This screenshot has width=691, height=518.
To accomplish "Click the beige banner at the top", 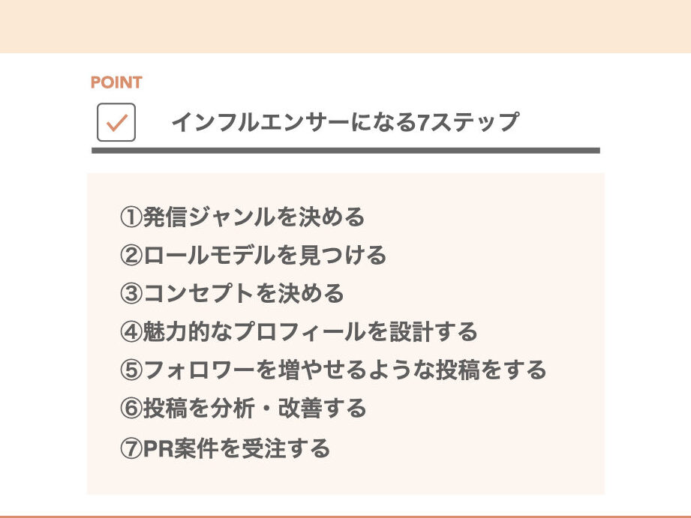I will [x=345, y=26].
